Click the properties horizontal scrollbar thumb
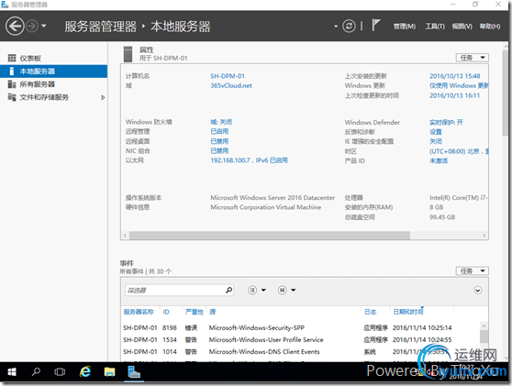Image resolution: width=512 pixels, height=386 pixels. coord(270,236)
